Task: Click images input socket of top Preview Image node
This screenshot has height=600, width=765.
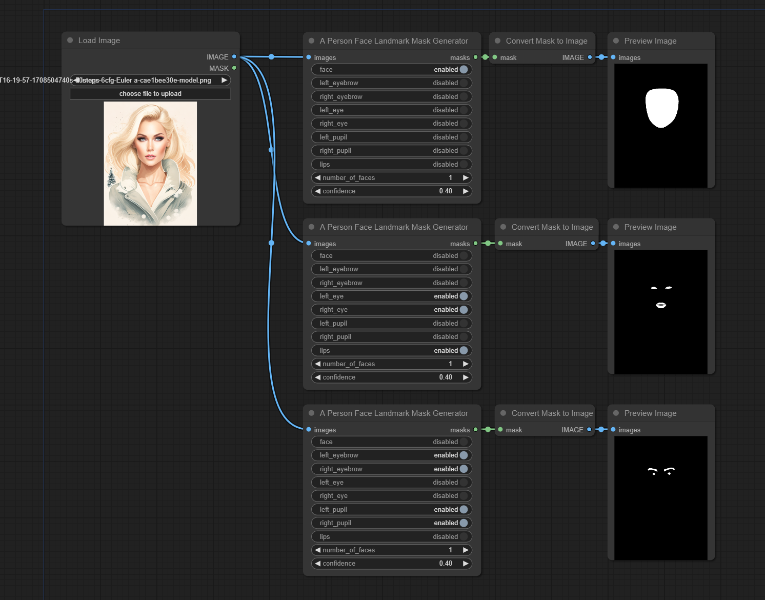Action: (613, 57)
